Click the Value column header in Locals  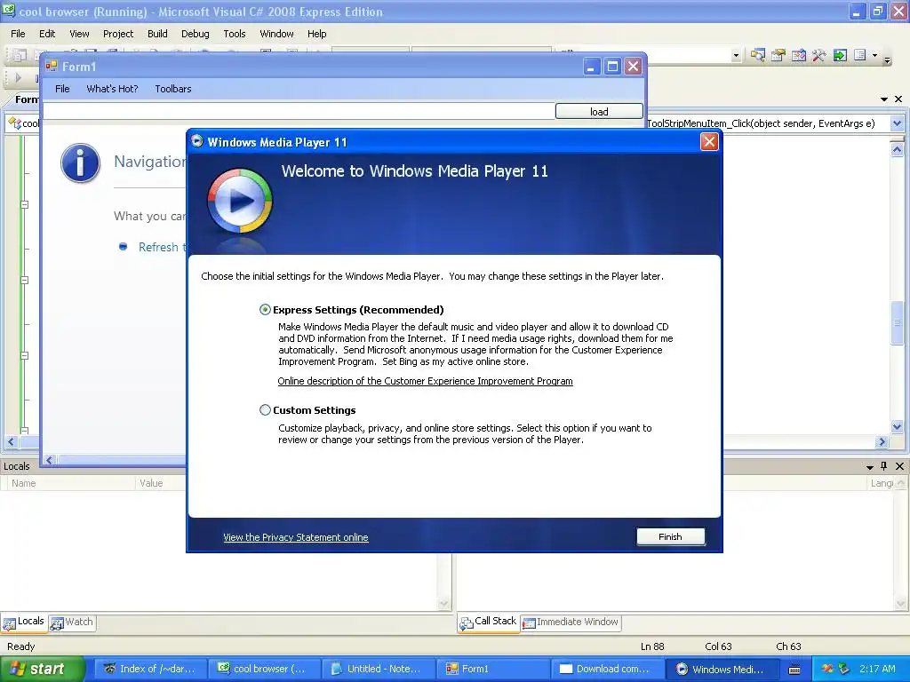click(161, 483)
